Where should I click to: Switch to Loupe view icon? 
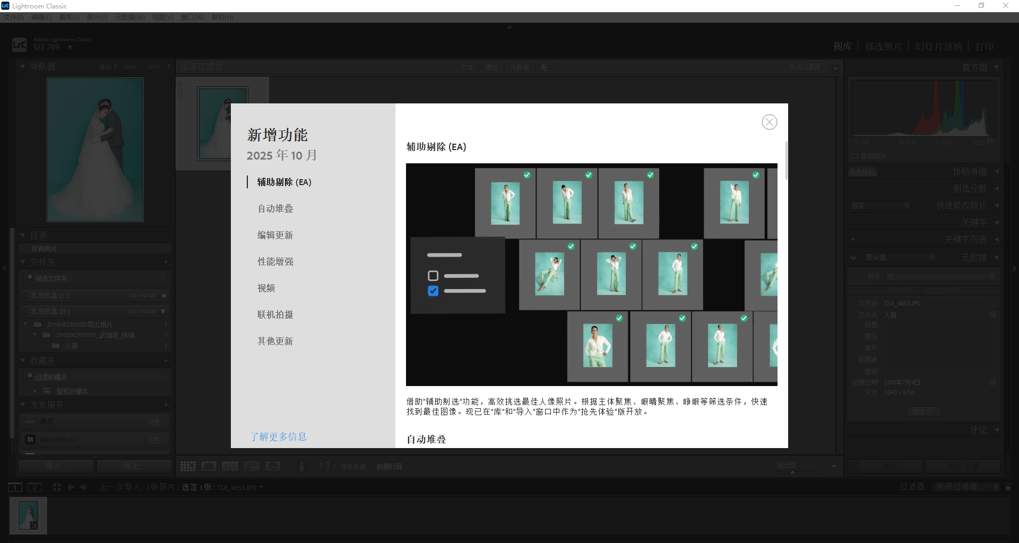(x=209, y=467)
